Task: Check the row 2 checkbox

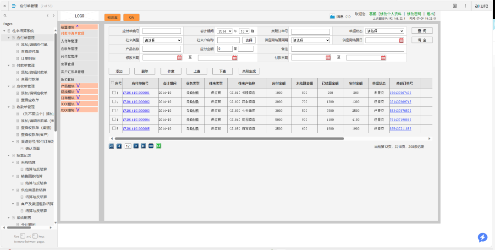Action: [x=114, y=102]
